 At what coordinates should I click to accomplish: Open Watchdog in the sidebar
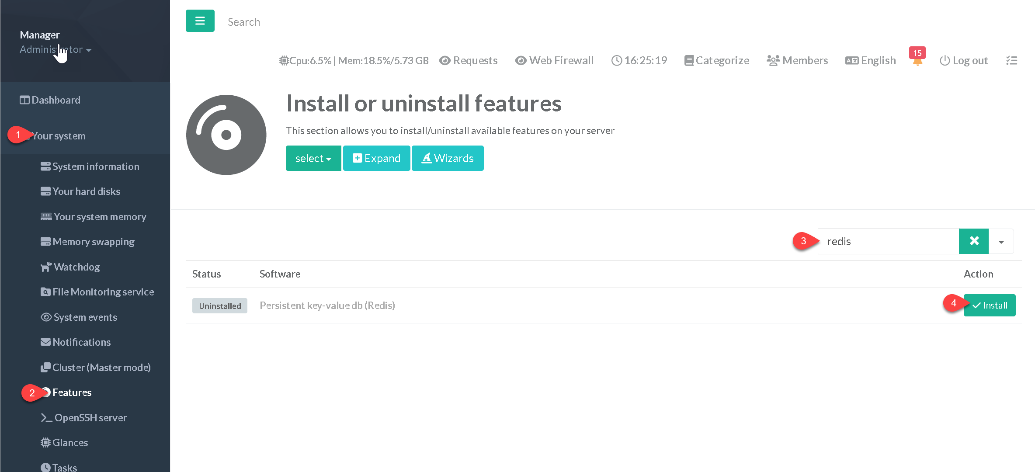(x=76, y=267)
